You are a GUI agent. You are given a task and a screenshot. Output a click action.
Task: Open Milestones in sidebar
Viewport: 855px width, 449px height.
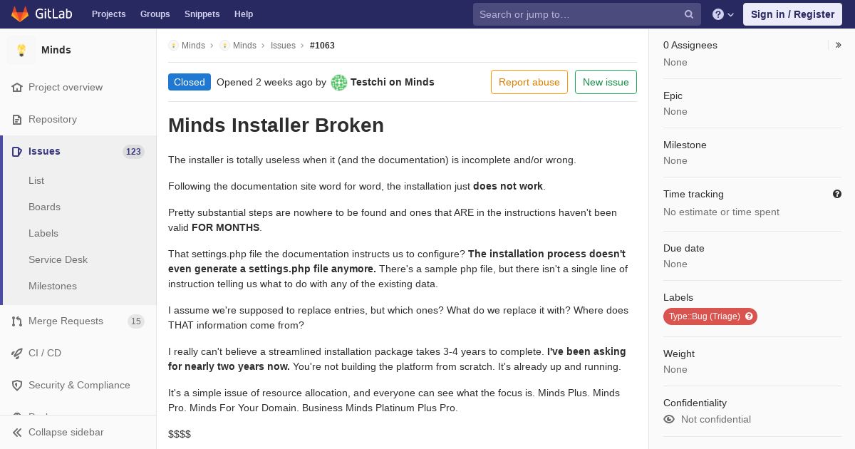click(53, 286)
